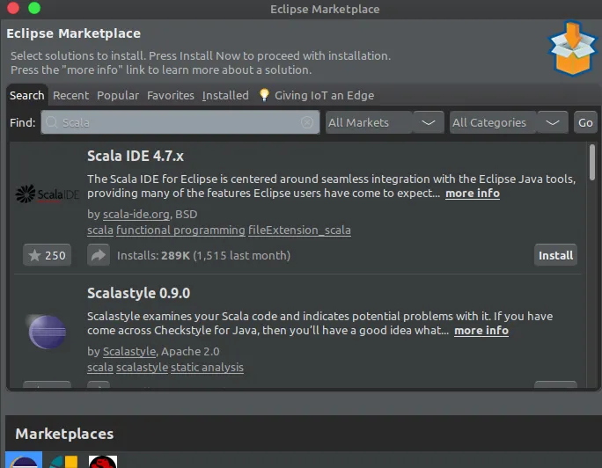
Task: Click the Scalastyle sphere logo icon
Action: 48,332
